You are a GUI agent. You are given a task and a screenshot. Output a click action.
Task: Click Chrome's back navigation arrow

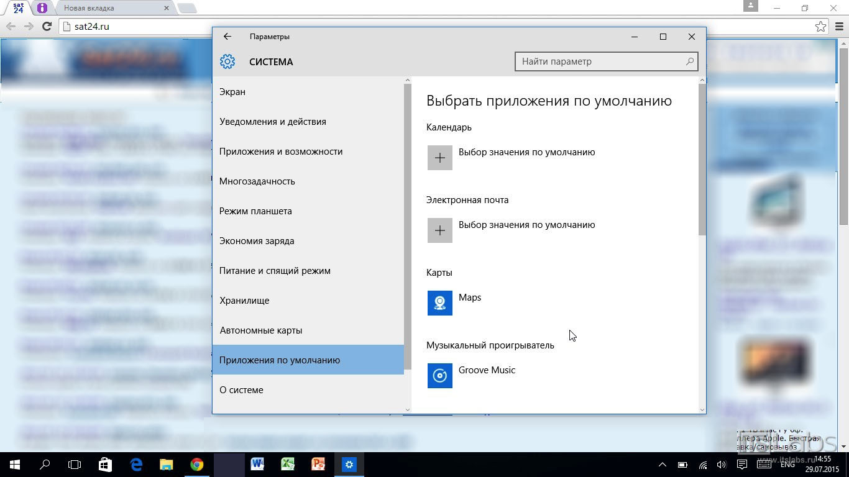pyautogui.click(x=11, y=27)
